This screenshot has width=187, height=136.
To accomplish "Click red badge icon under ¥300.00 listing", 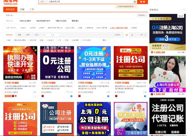I will pos(43,96).
